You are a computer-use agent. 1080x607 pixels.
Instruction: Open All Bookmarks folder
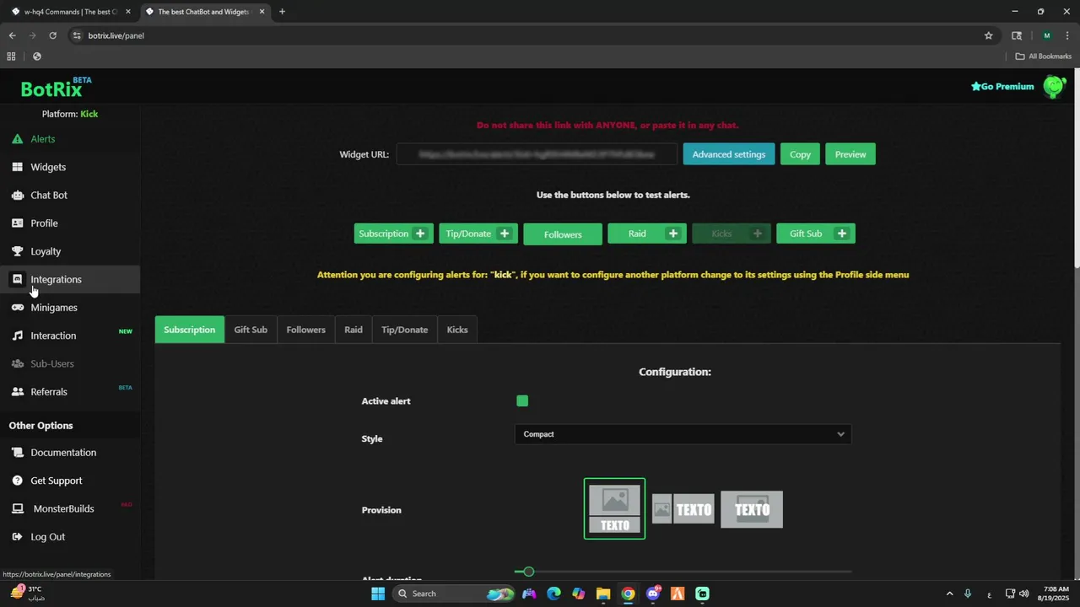tap(1043, 56)
